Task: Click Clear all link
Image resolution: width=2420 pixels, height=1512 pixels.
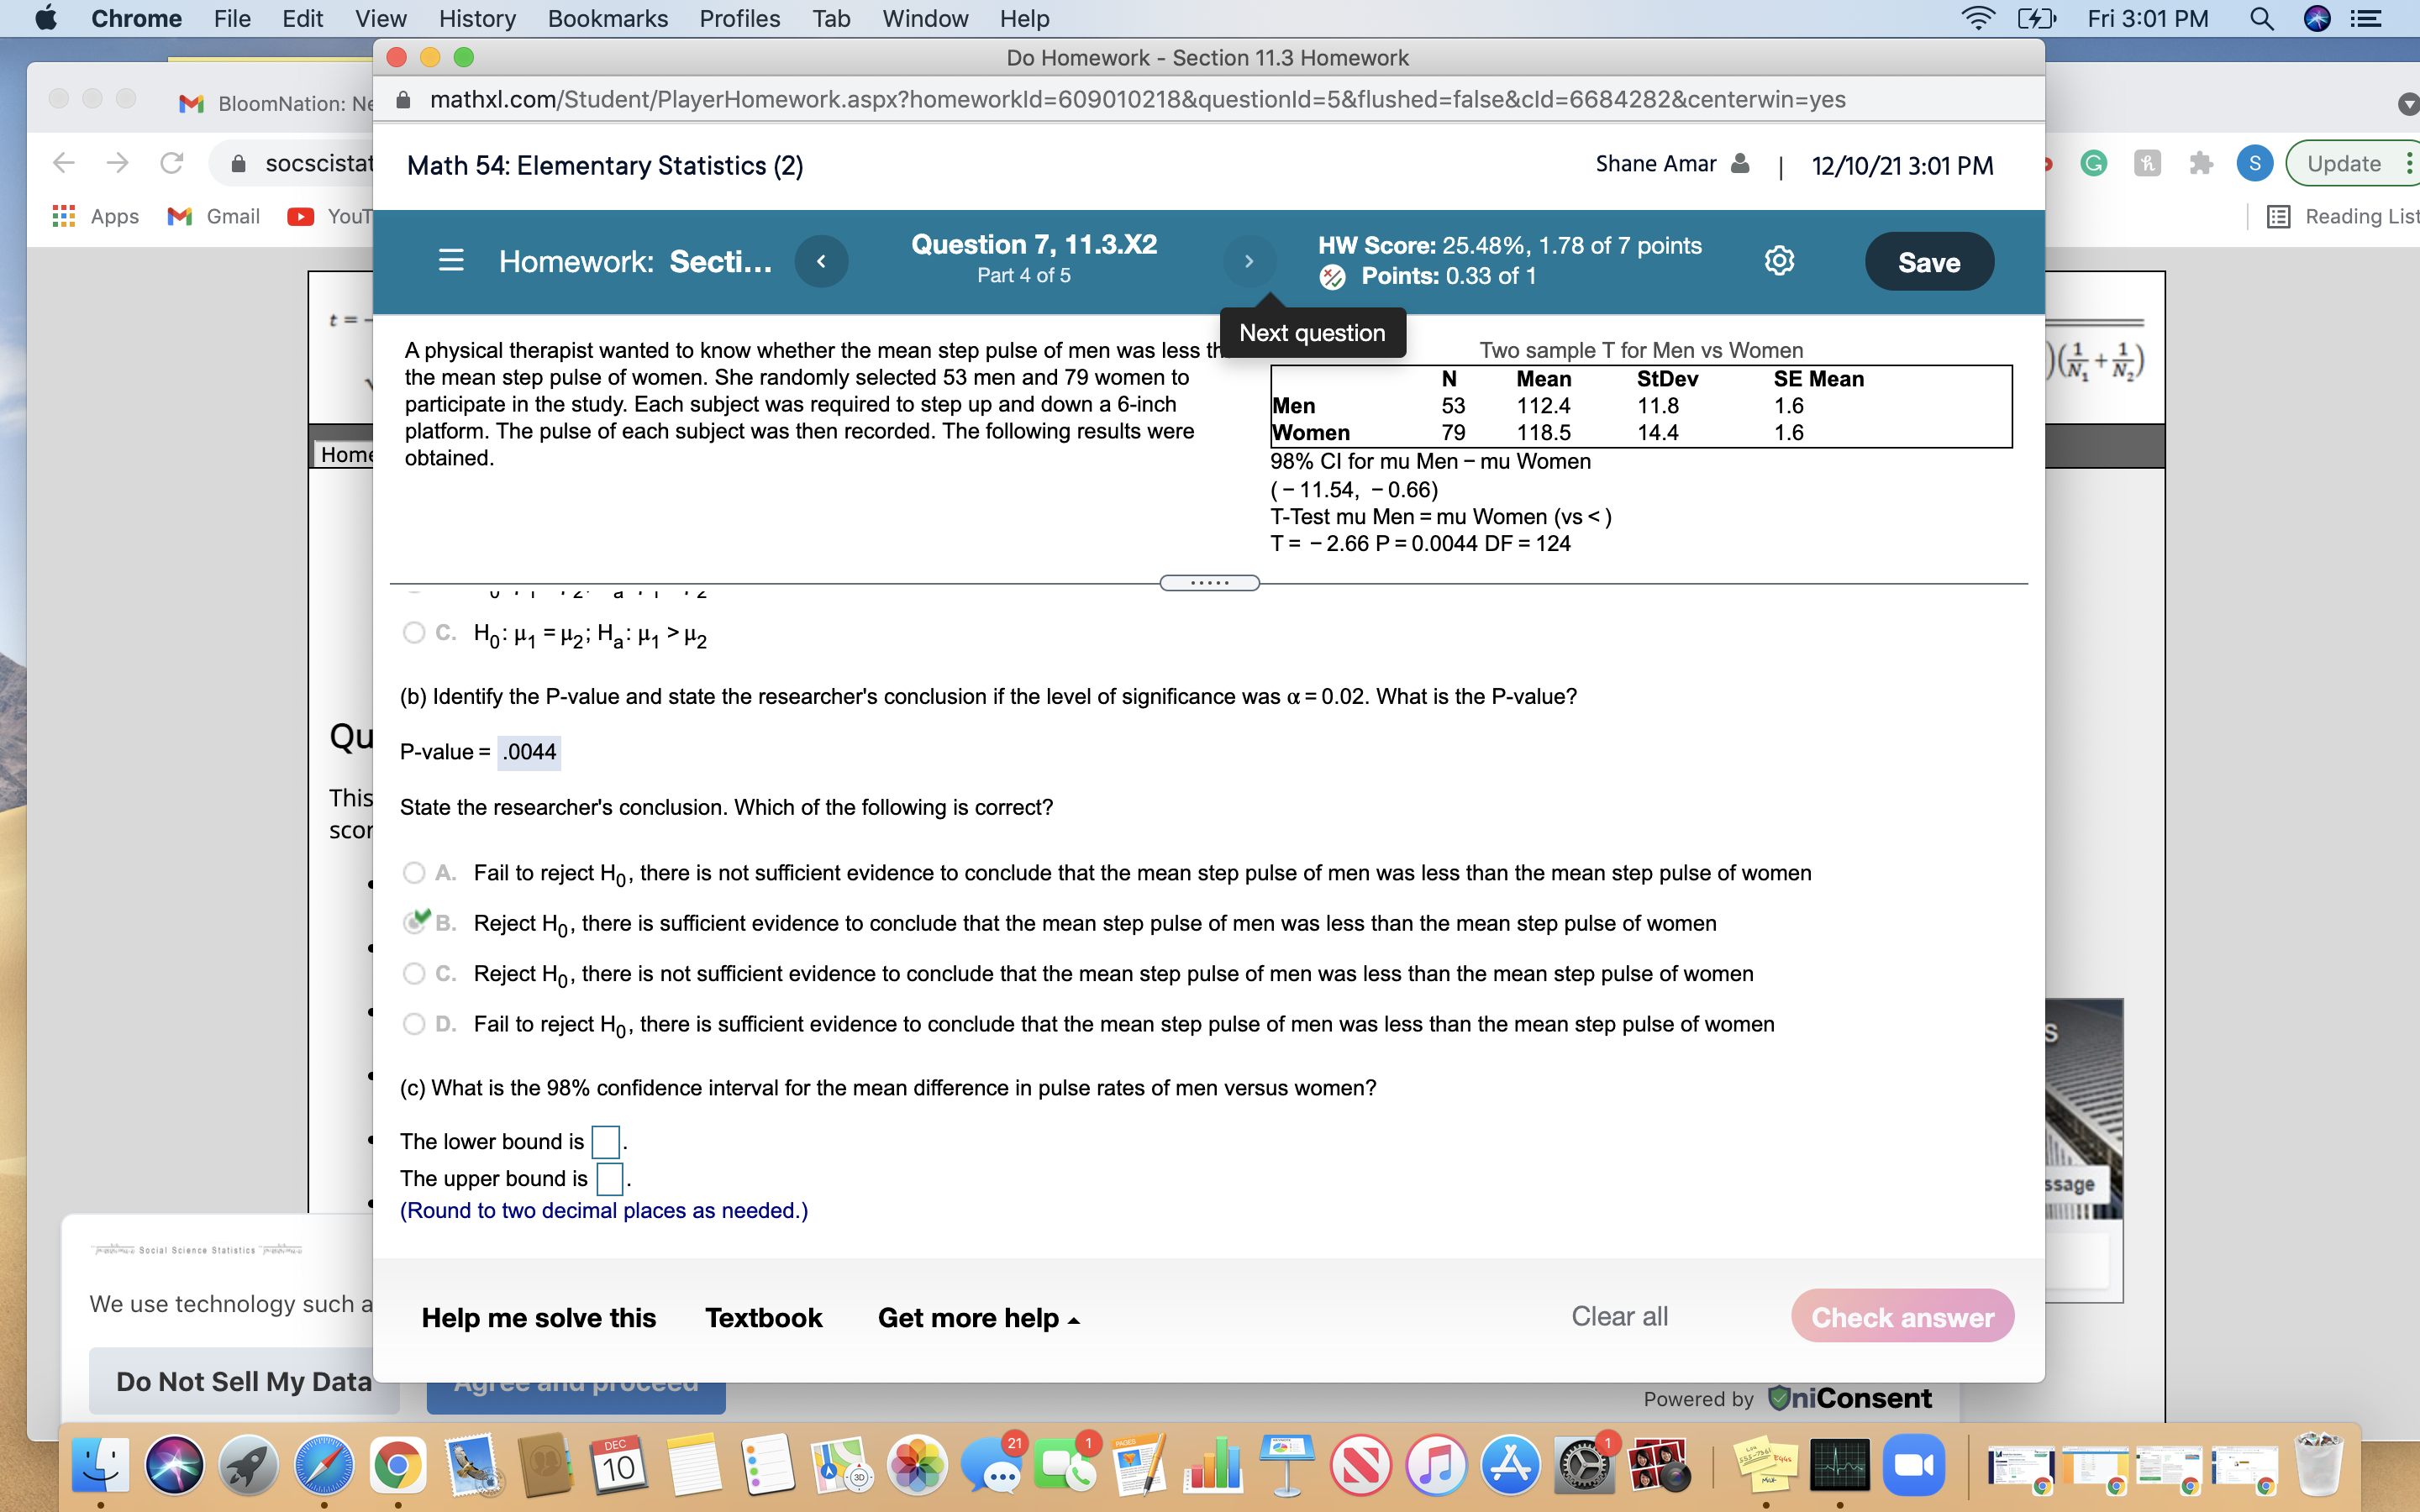Action: coord(1619,1316)
